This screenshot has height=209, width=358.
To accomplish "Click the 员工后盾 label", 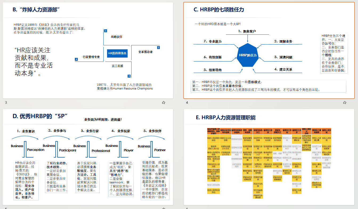I will [x=117, y=66].
